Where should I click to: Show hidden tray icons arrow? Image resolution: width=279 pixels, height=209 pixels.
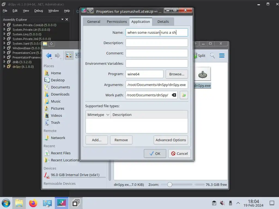coord(238,203)
